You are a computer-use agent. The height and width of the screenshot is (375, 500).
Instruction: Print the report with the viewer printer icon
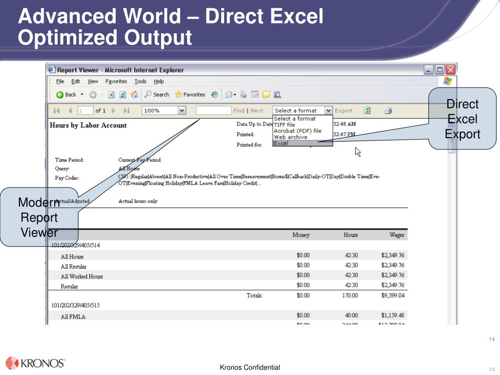388,111
